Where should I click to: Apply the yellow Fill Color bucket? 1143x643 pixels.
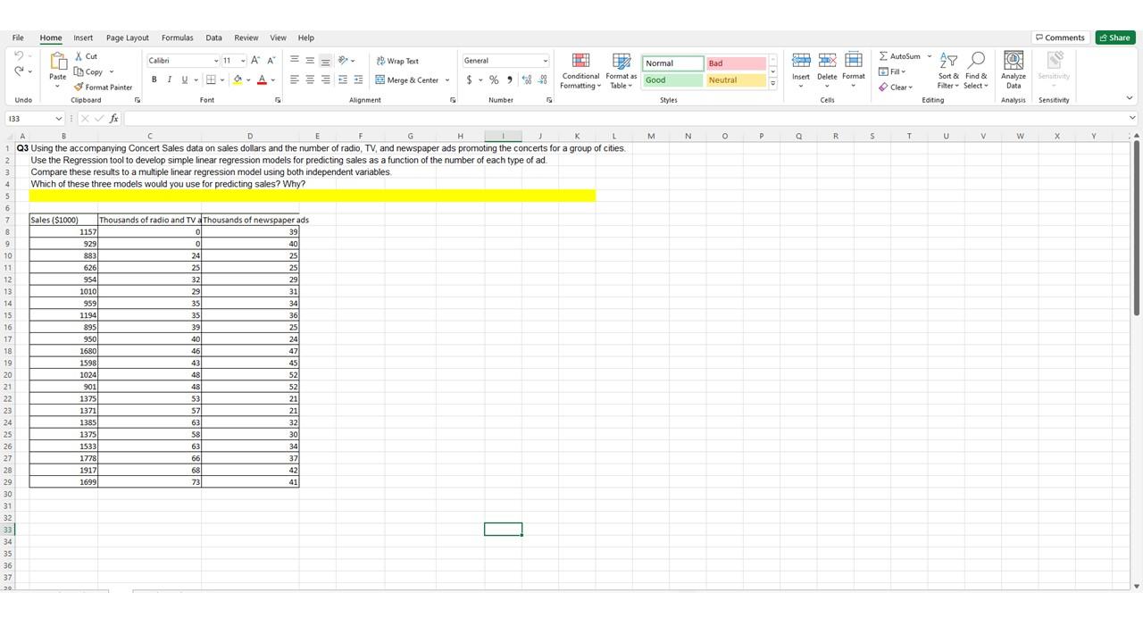click(x=238, y=79)
